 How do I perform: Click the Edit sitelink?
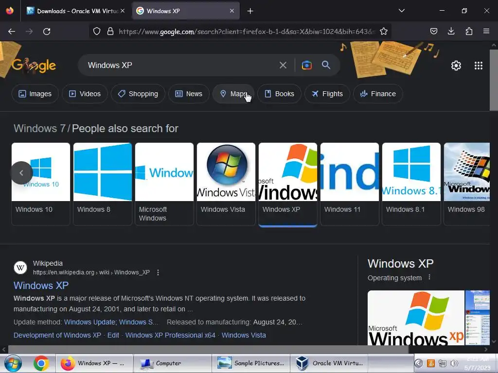113,335
